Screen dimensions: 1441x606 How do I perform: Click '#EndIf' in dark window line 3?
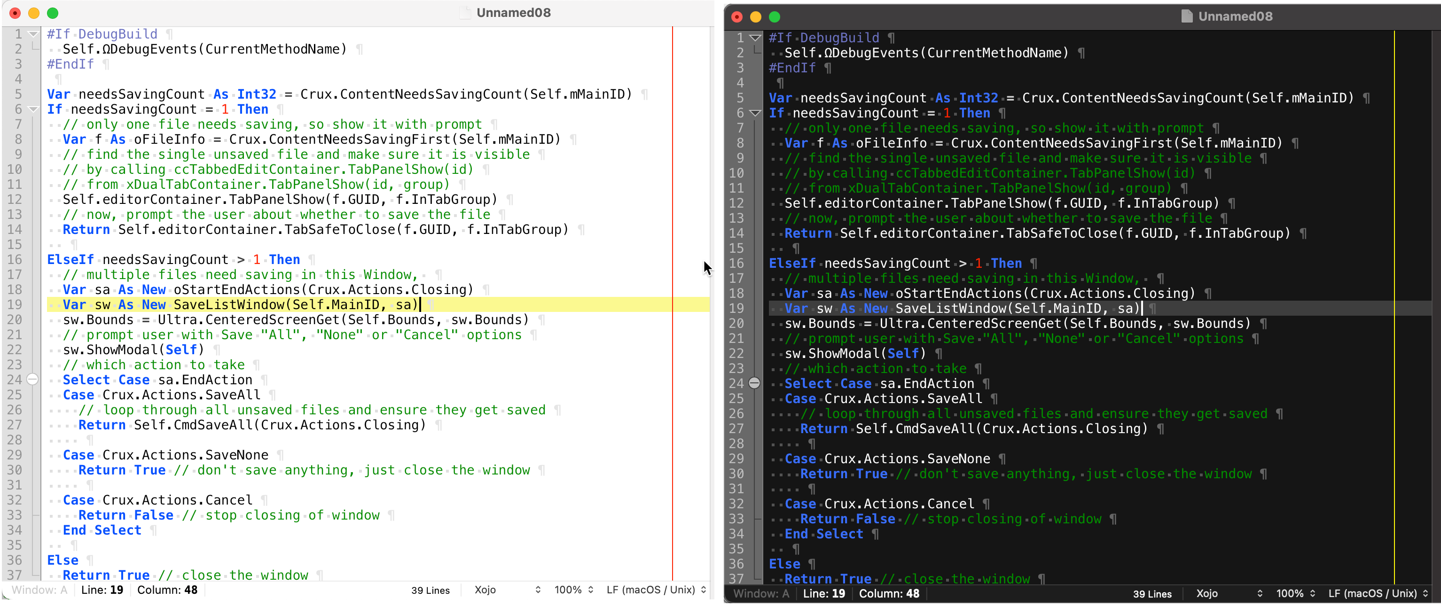[x=792, y=68]
